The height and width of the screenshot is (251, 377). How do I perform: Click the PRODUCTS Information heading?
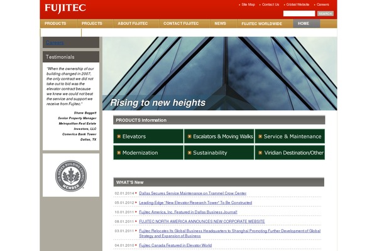click(219, 120)
